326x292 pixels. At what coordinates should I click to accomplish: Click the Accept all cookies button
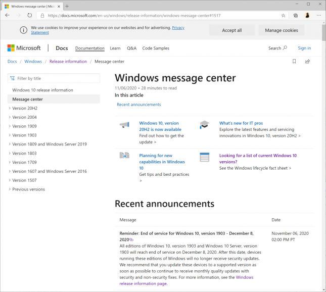tap(232, 30)
